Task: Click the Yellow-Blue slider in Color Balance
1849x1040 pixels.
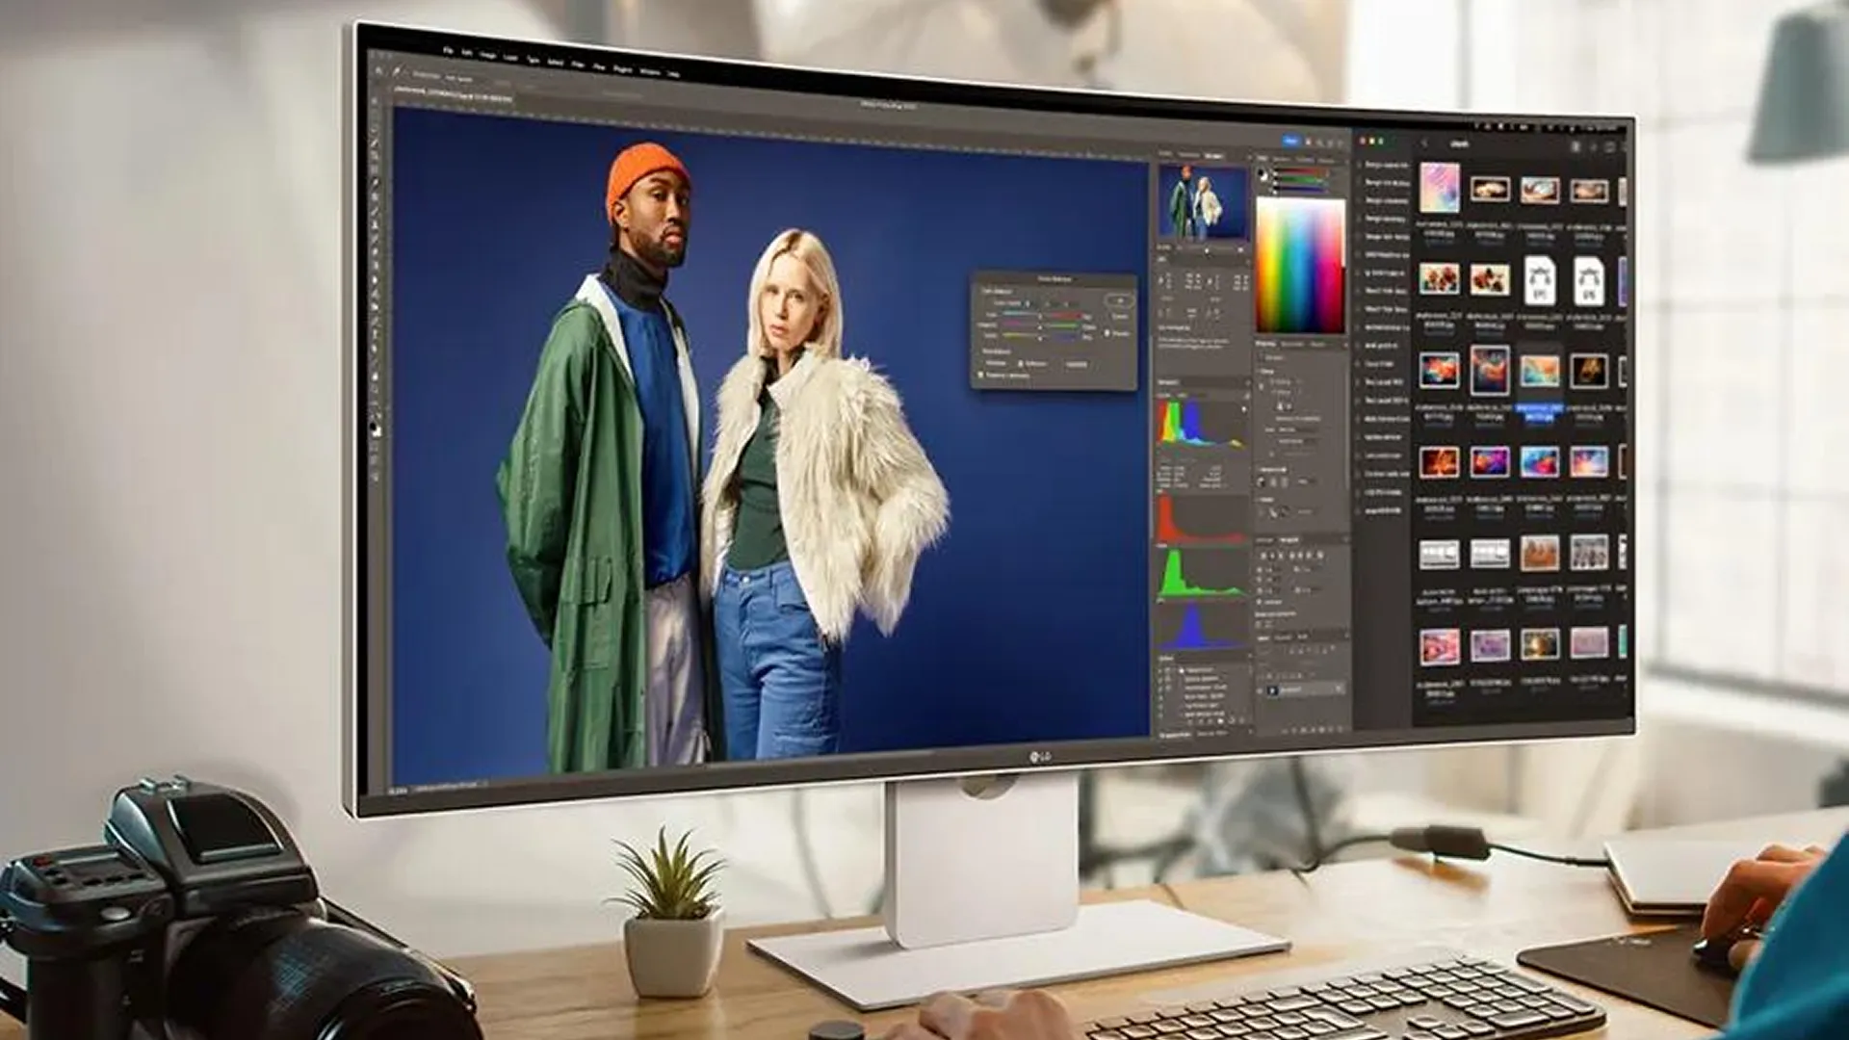Action: [1040, 336]
